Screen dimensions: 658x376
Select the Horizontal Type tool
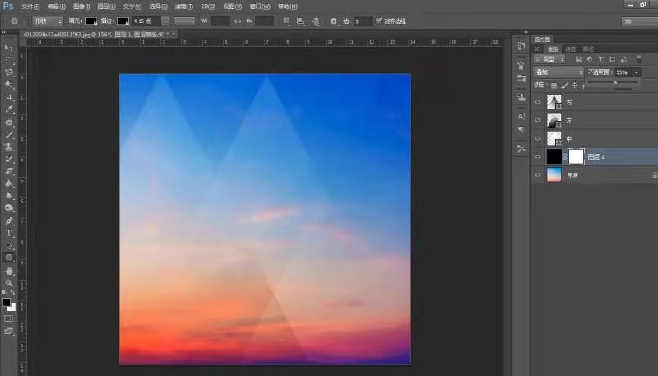point(9,233)
